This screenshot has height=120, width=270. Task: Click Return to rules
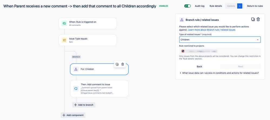click(x=255, y=6)
